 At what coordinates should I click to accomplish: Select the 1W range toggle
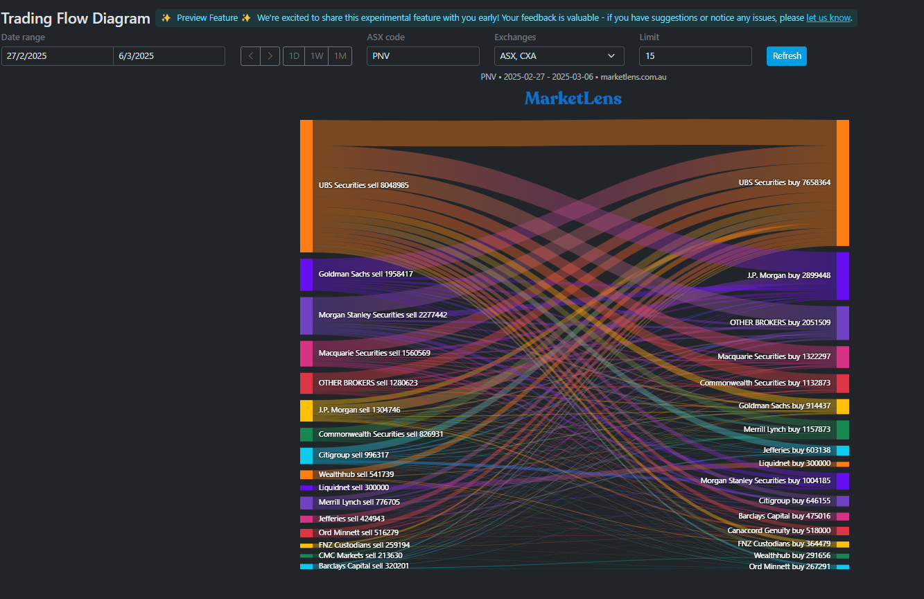317,56
